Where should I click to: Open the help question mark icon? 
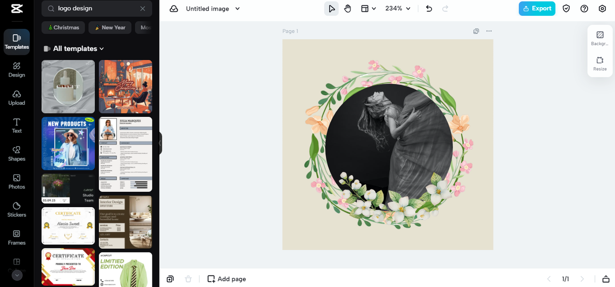584,9
